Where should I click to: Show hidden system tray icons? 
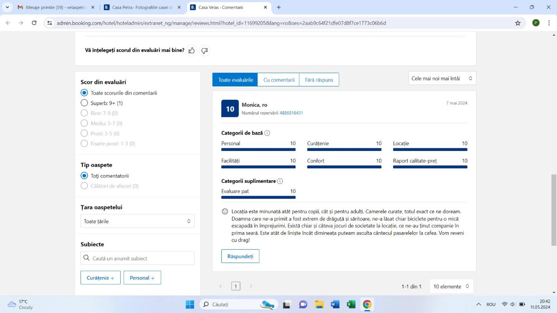click(478, 304)
